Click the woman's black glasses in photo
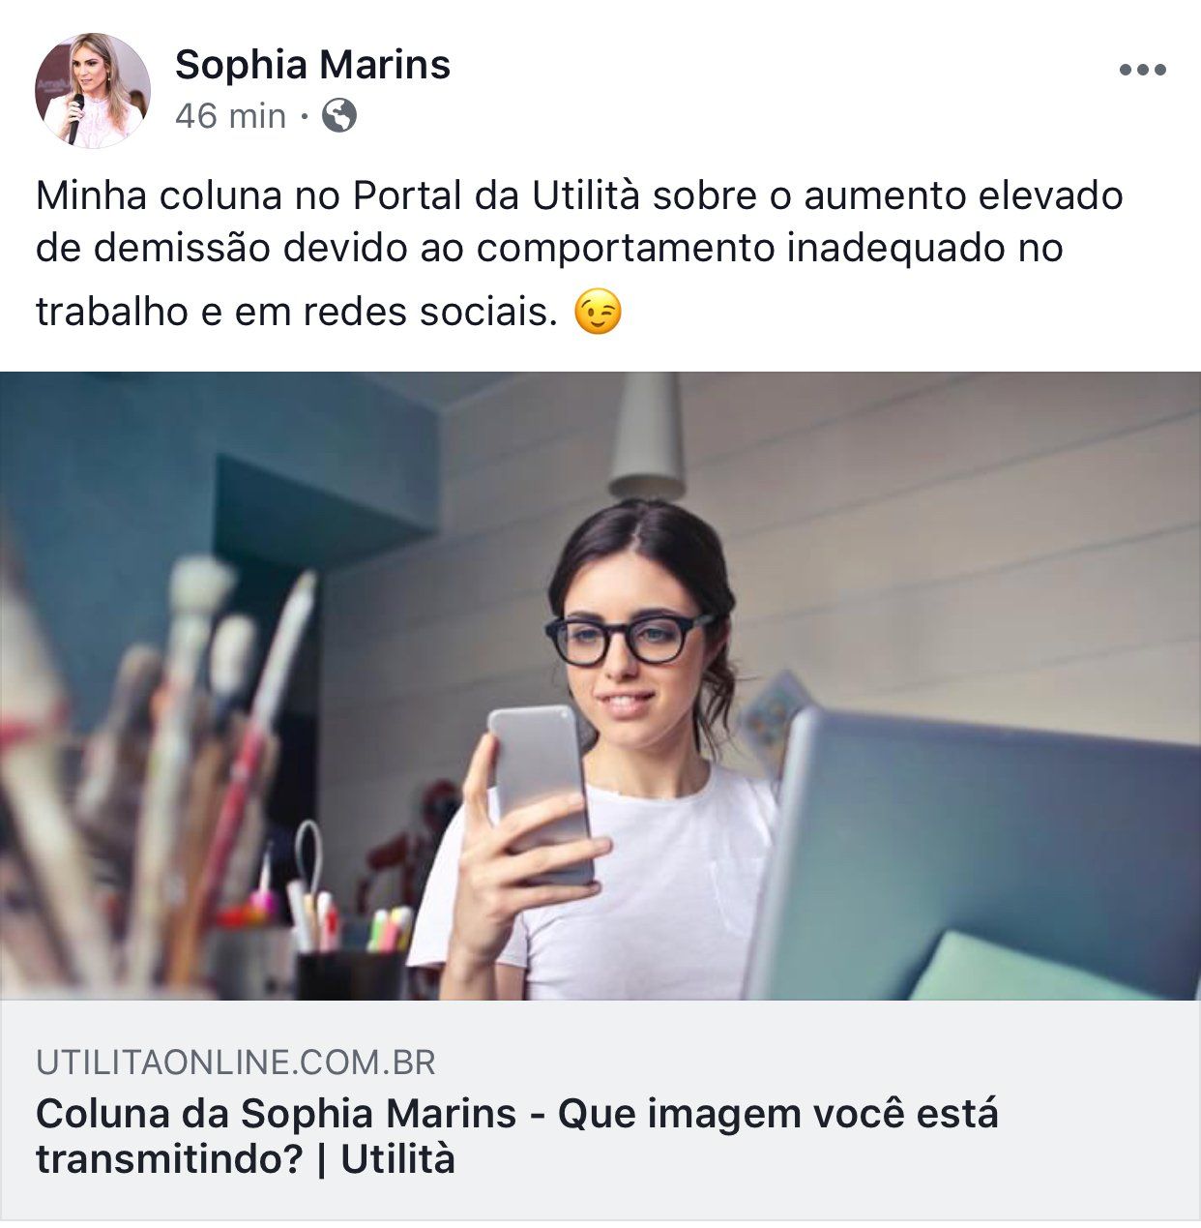Viewport: 1201px width, 1228px height. 630,641
